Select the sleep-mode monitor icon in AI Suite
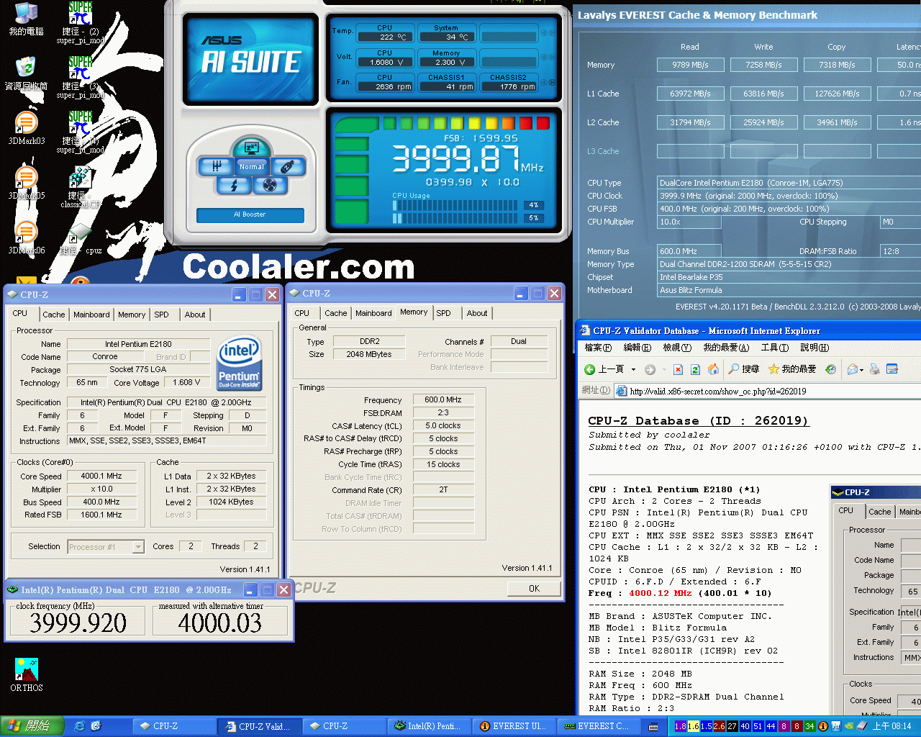Viewport: 921px width, 737px height. point(251,148)
